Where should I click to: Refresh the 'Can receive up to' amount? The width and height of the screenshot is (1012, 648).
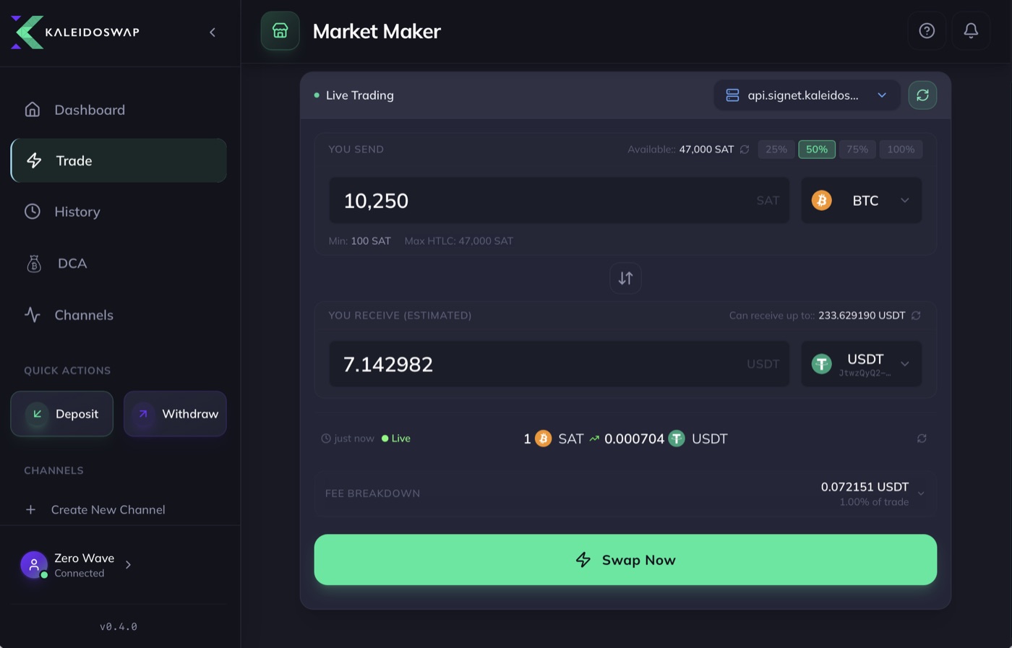916,316
